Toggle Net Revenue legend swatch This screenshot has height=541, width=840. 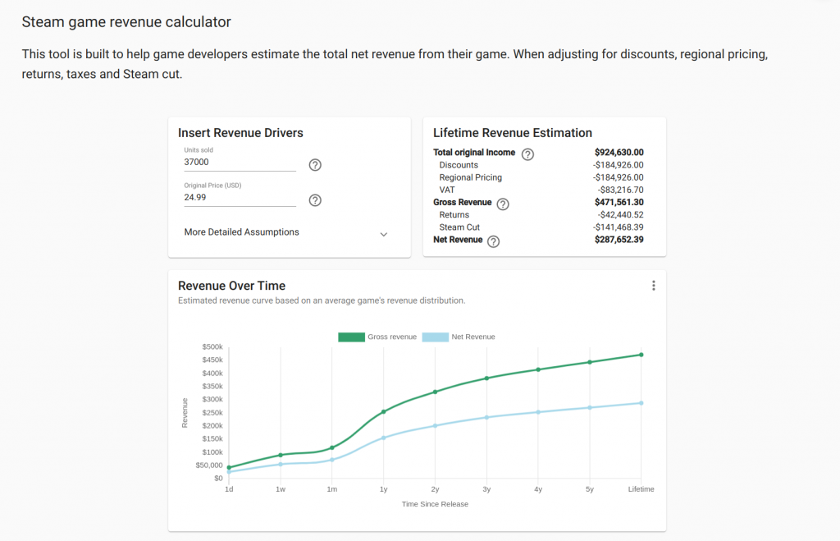tap(435, 337)
